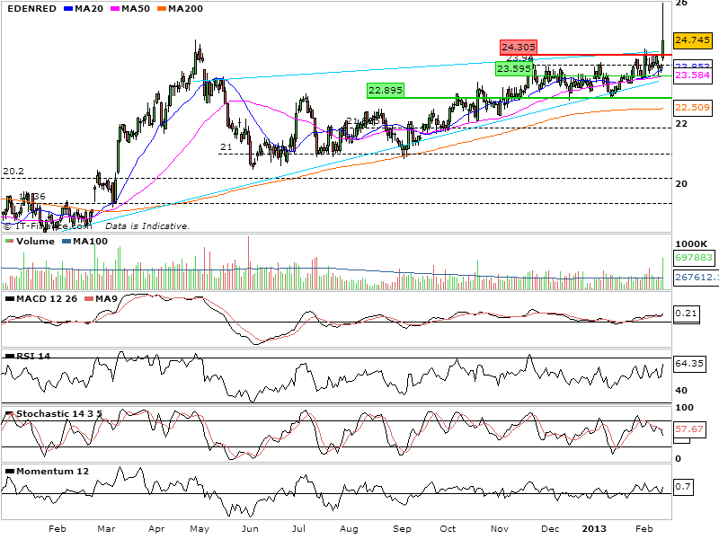Image resolution: width=719 pixels, height=539 pixels.
Task: Select the 64.35 RSI value box
Action: tap(689, 364)
